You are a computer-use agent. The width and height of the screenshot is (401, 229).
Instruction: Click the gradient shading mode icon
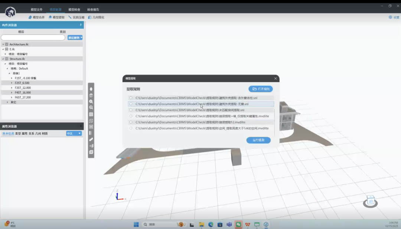[91, 133]
